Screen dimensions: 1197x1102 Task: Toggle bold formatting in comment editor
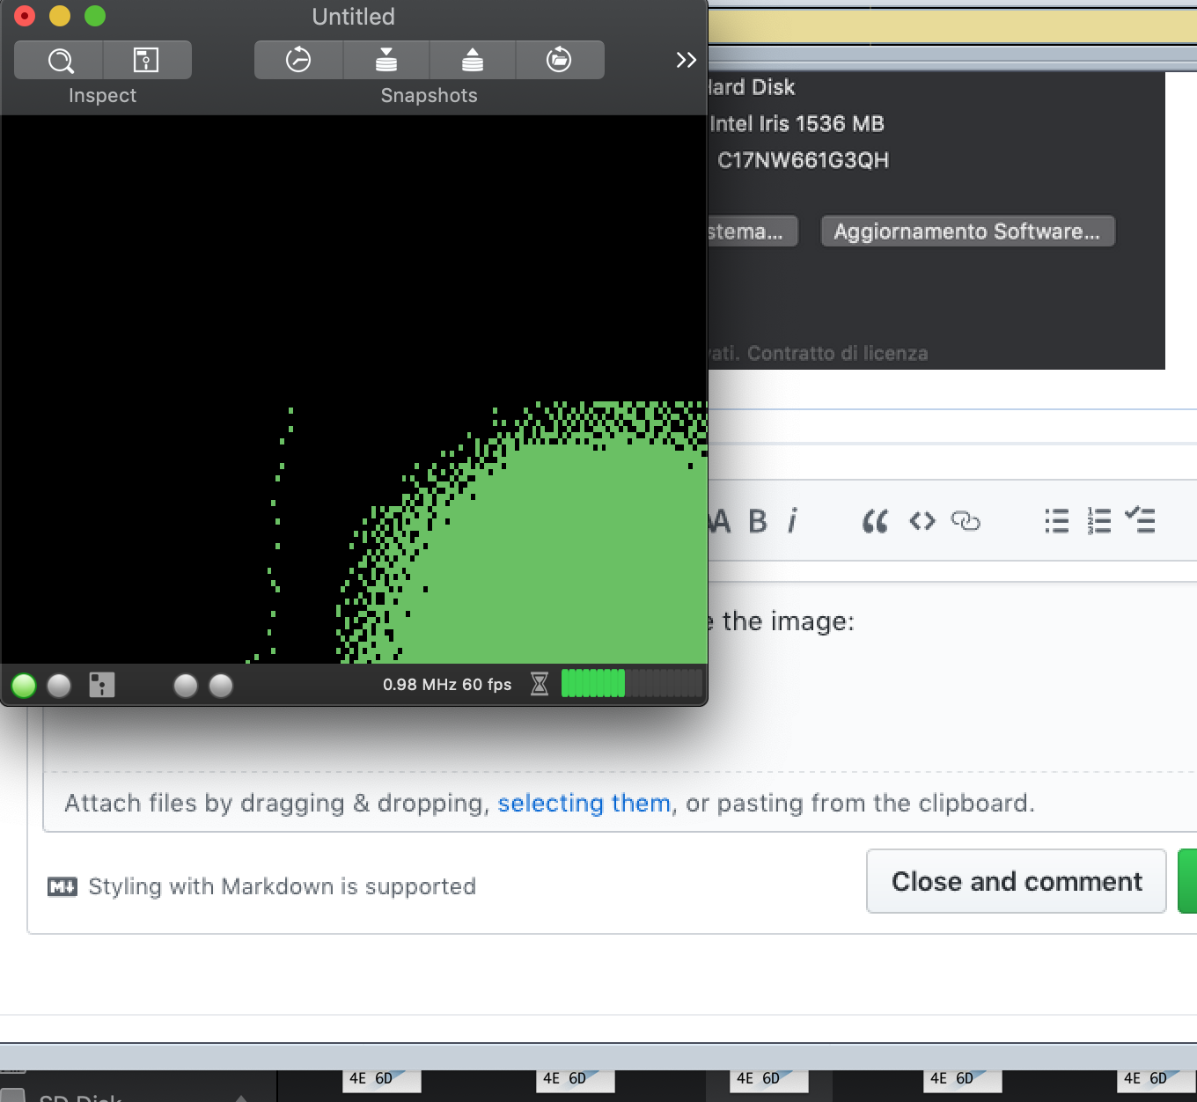click(x=757, y=521)
